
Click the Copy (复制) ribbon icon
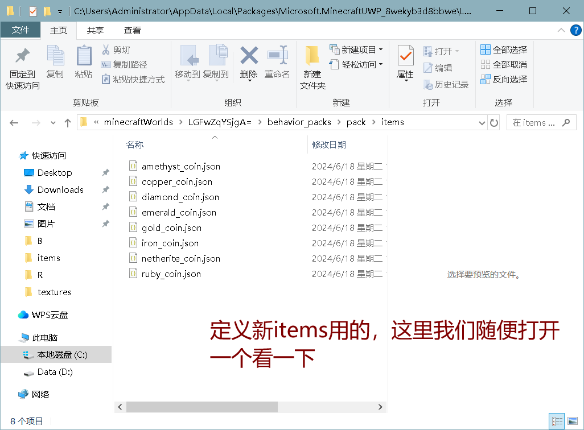pyautogui.click(x=55, y=56)
